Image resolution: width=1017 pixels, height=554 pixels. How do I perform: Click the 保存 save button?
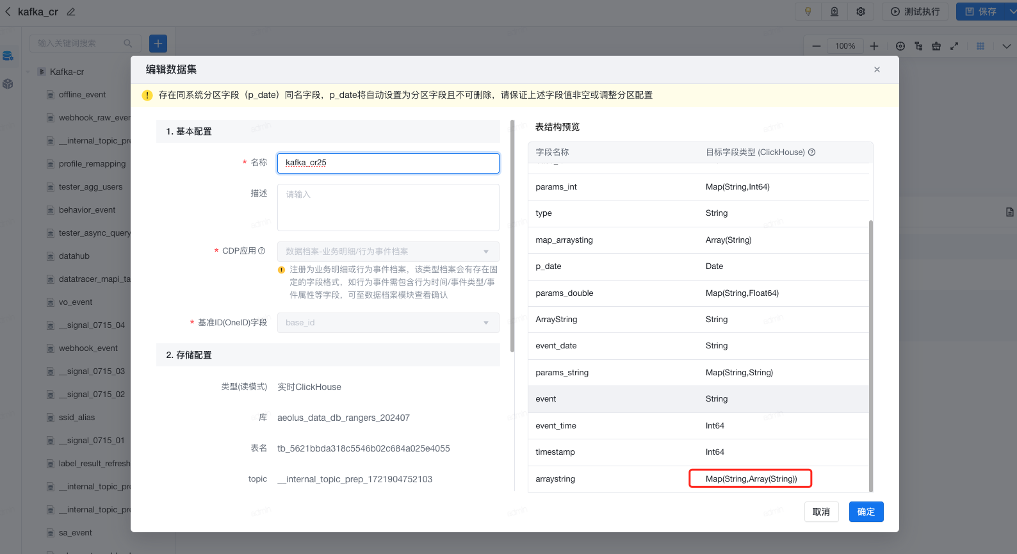click(980, 12)
